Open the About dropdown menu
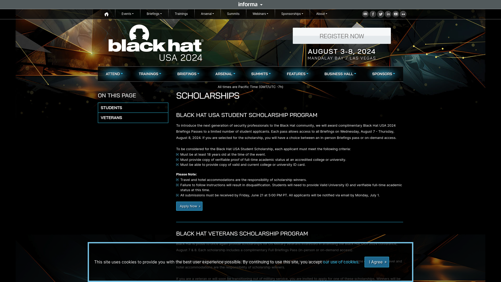The image size is (501, 282). tap(322, 14)
